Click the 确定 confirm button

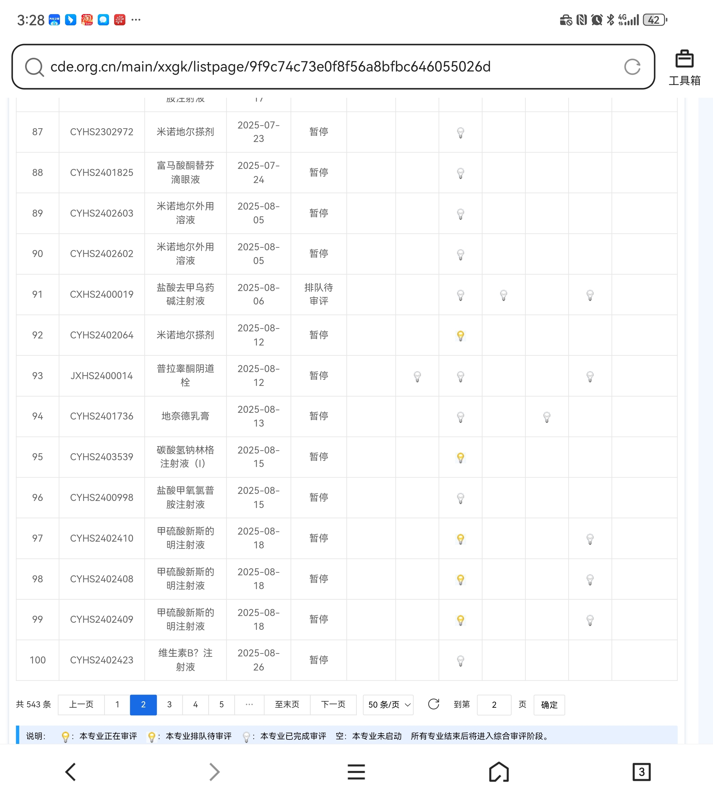549,705
